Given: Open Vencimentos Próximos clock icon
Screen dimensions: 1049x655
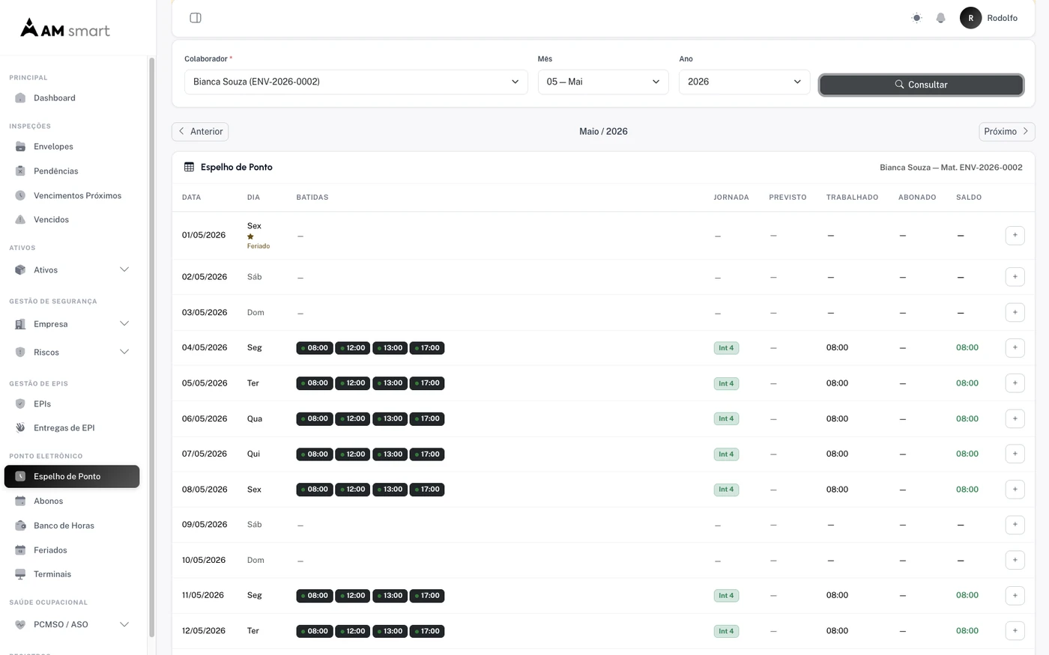Looking at the screenshot, I should click(x=20, y=195).
